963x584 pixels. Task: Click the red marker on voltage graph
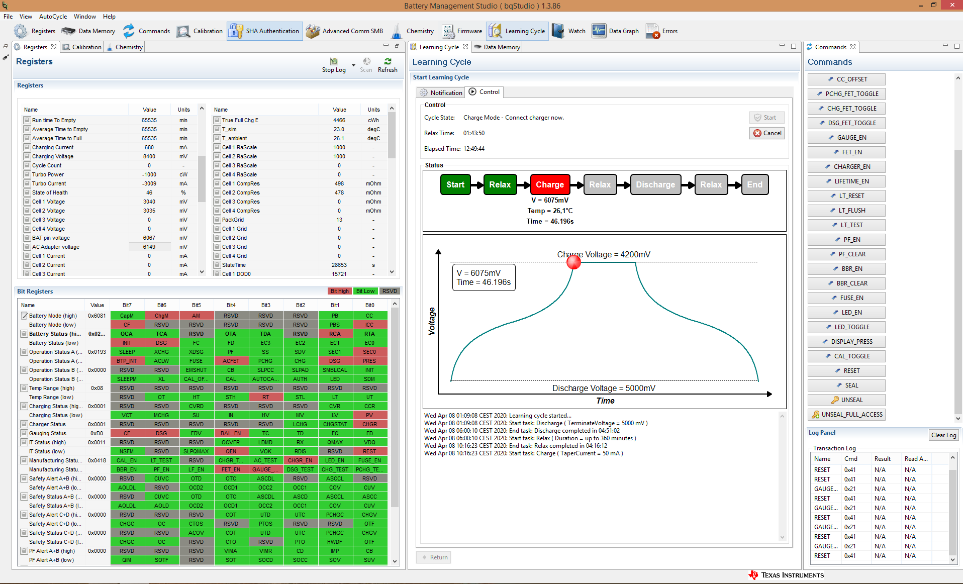pyautogui.click(x=573, y=262)
